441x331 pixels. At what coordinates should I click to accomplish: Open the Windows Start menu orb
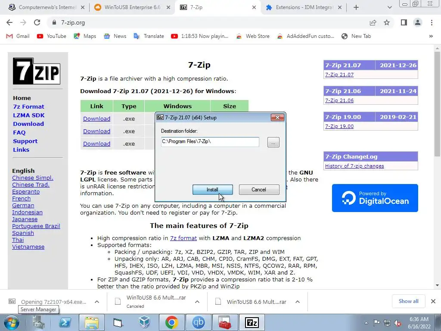(12, 323)
